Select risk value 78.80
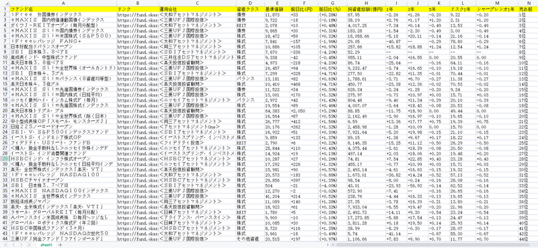Image resolution: width=538 pixels, height=248 pixels. (x=463, y=41)
